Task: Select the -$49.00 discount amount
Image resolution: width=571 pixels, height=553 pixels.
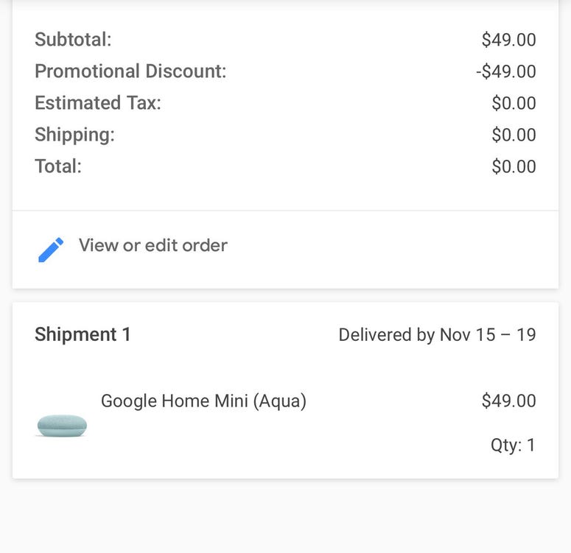Action: [506, 71]
